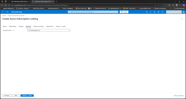Click the KeyVault name info icon
This screenshot has width=186, height=99.
[14, 30]
